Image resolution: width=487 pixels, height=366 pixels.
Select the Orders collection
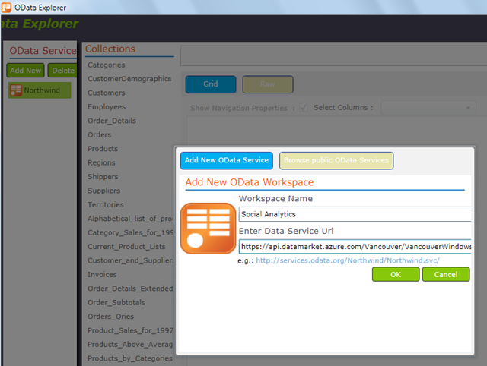[100, 134]
